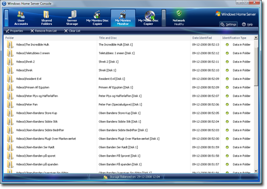Image resolution: width=267 pixels, height=189 pixels.
Task: Open the Help link
Action: [x=248, y=25]
